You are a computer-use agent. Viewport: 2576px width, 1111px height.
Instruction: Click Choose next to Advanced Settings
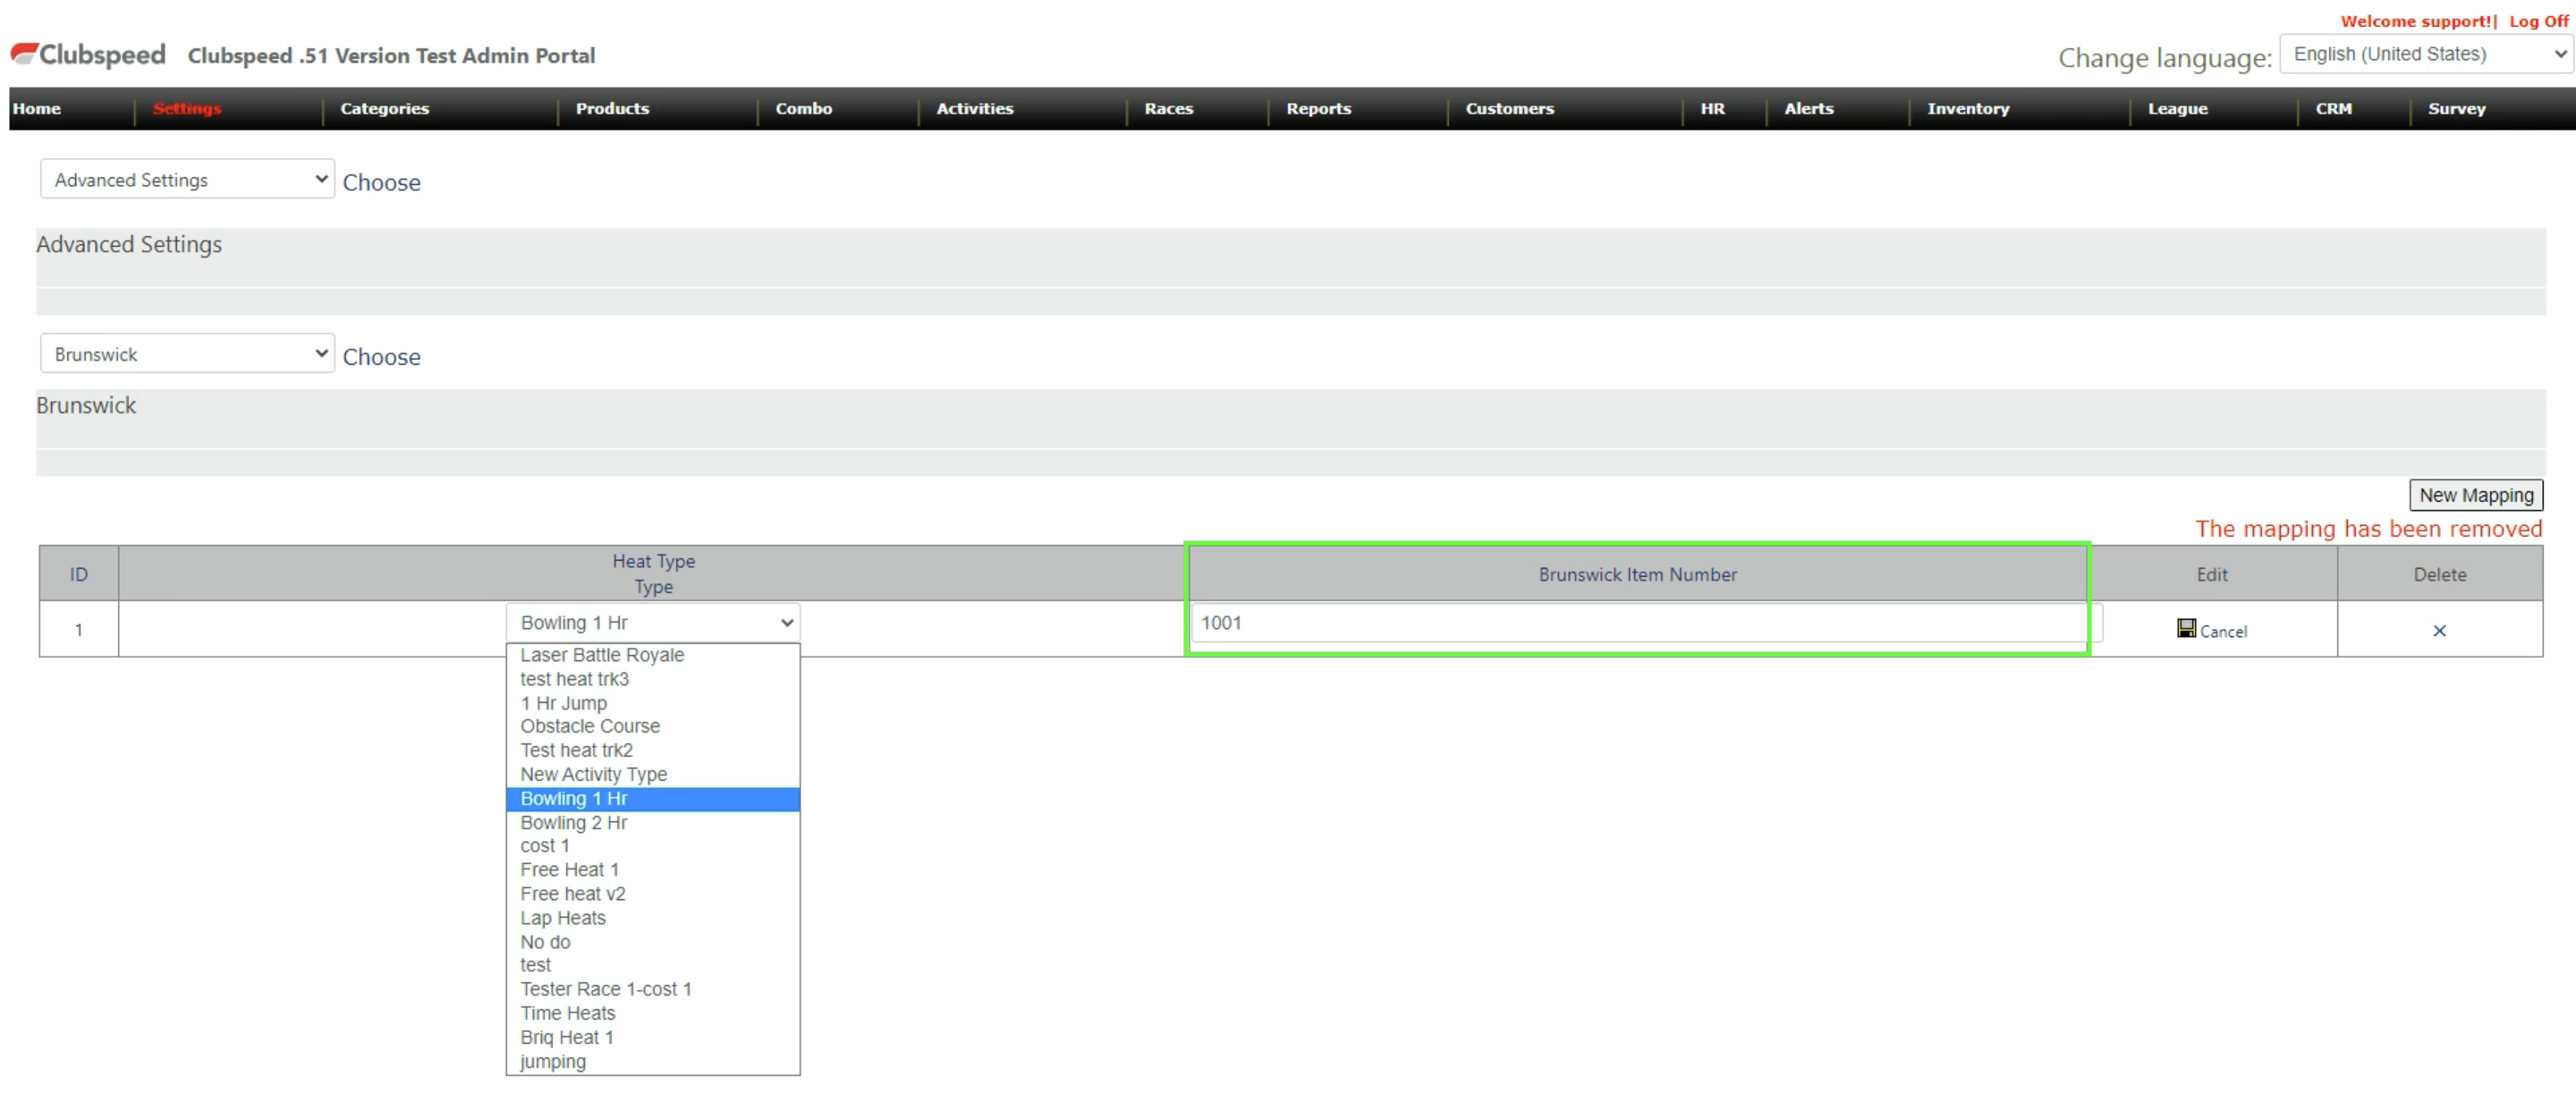(381, 182)
